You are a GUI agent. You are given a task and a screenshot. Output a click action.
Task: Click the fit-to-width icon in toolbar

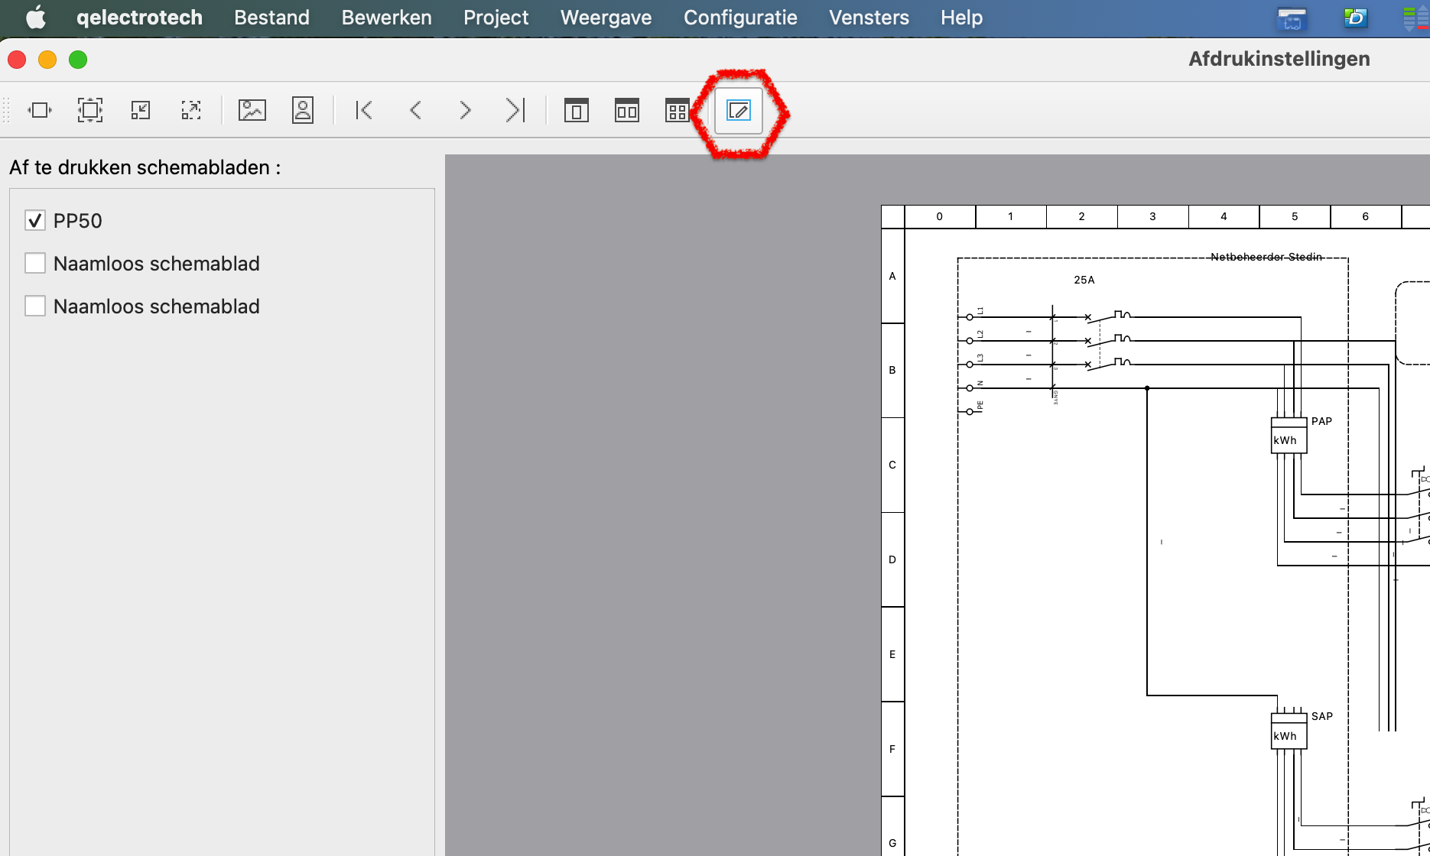tap(40, 111)
